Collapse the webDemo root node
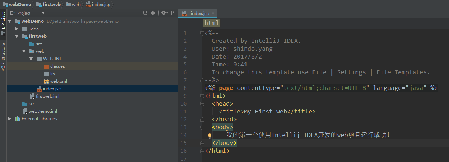 point(10,21)
